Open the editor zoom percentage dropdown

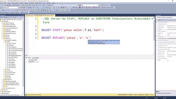(30, 56)
